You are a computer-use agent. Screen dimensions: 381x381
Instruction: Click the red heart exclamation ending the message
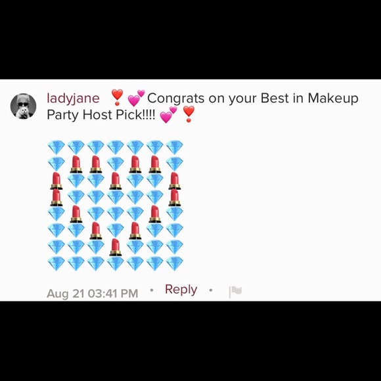click(189, 114)
